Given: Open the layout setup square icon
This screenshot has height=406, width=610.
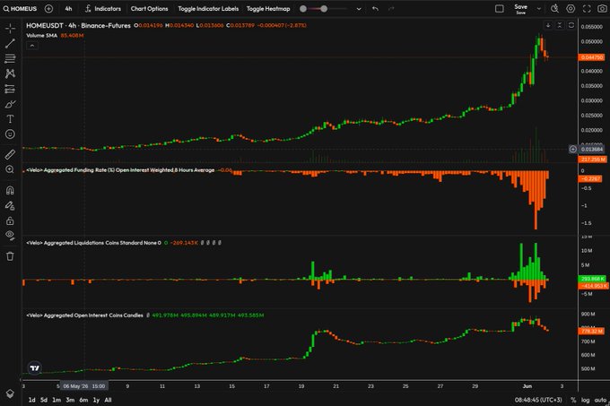Looking at the screenshot, I should 500,9.
